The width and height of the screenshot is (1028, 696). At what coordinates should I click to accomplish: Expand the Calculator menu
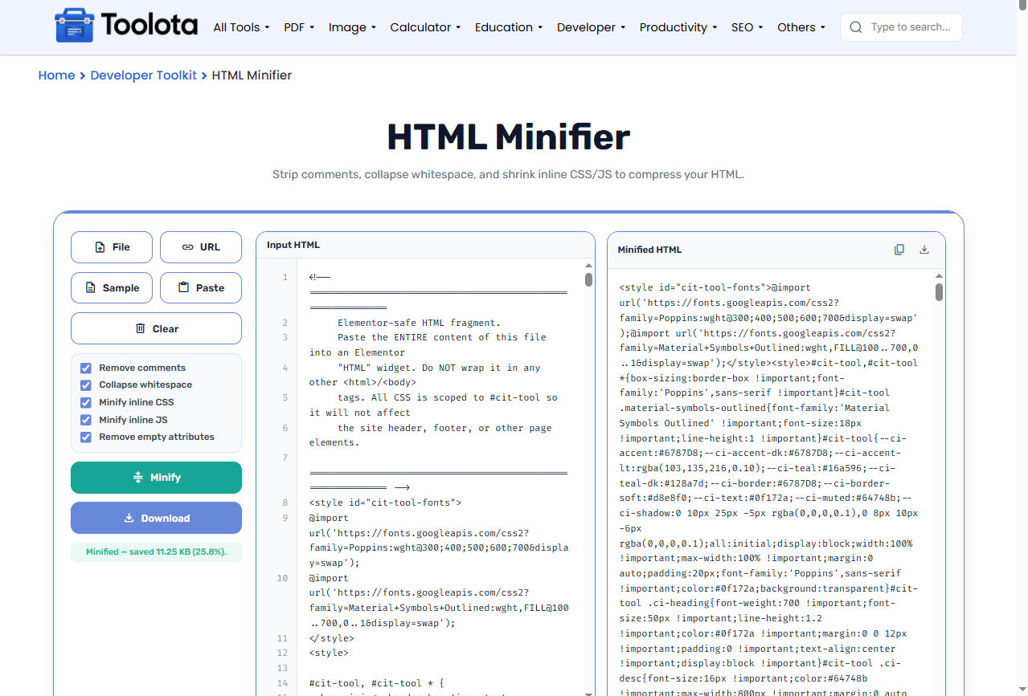tap(425, 27)
